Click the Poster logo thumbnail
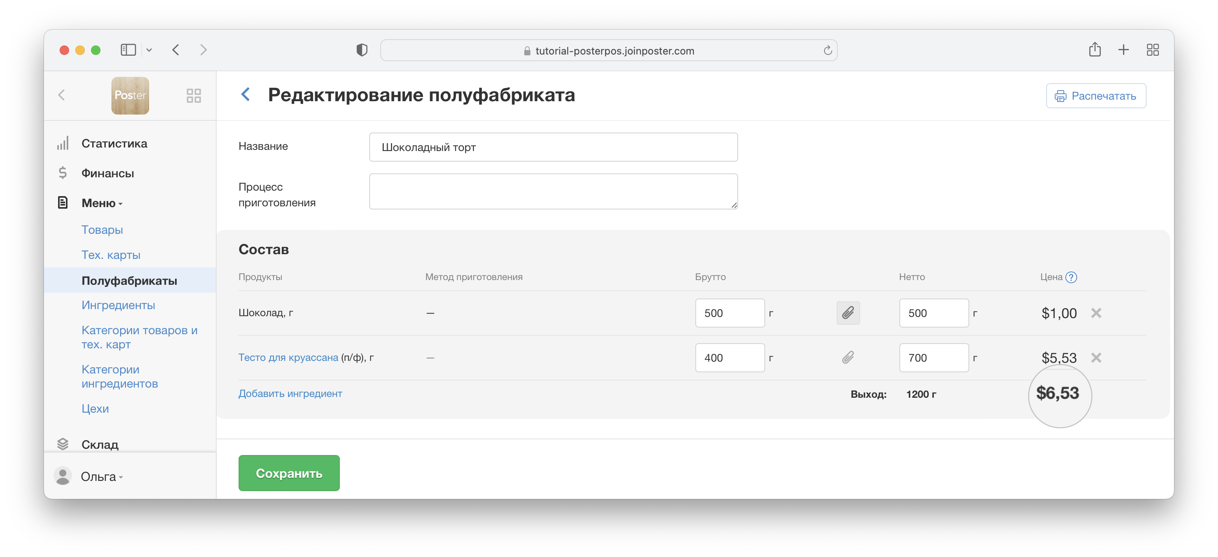The image size is (1218, 557). click(130, 95)
